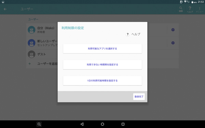Viewport: 205px width, 128px height.
Task: Select 利用できない時間帯を設定する
Action: click(102, 65)
